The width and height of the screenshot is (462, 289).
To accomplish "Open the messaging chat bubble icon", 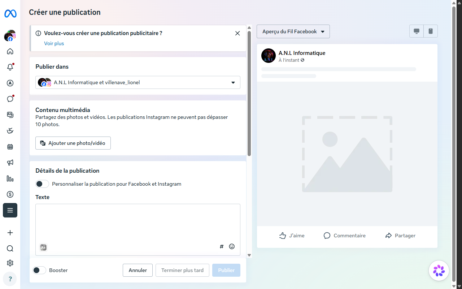I will click(x=10, y=99).
